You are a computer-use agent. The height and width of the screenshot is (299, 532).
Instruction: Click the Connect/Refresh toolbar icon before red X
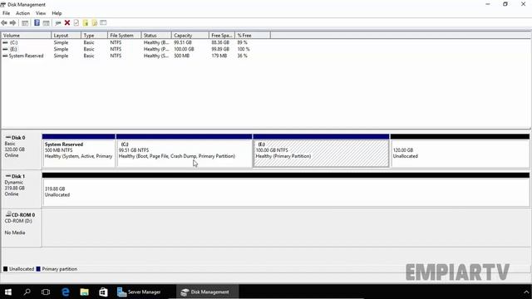point(58,22)
